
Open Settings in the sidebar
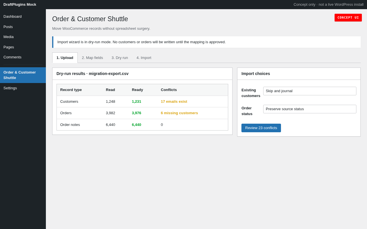click(x=23, y=88)
